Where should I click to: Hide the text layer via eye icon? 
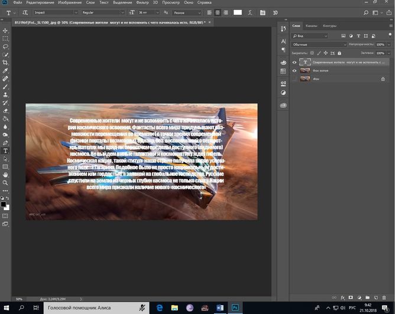point(294,61)
